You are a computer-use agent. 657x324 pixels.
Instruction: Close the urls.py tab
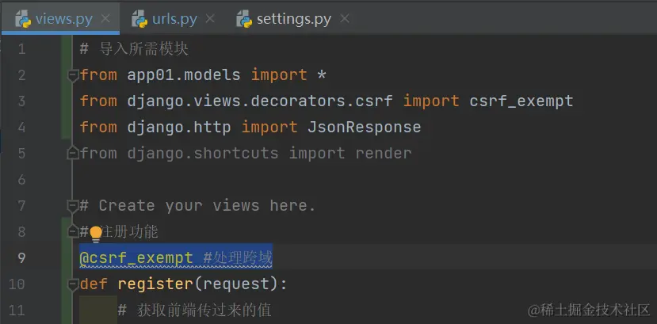[x=210, y=18]
